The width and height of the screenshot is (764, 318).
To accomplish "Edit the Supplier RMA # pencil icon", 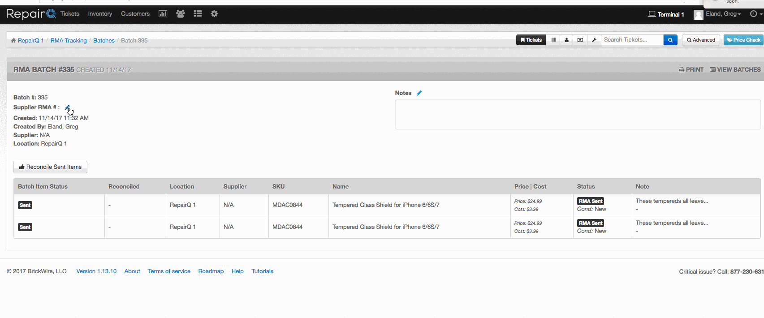I will pos(67,107).
